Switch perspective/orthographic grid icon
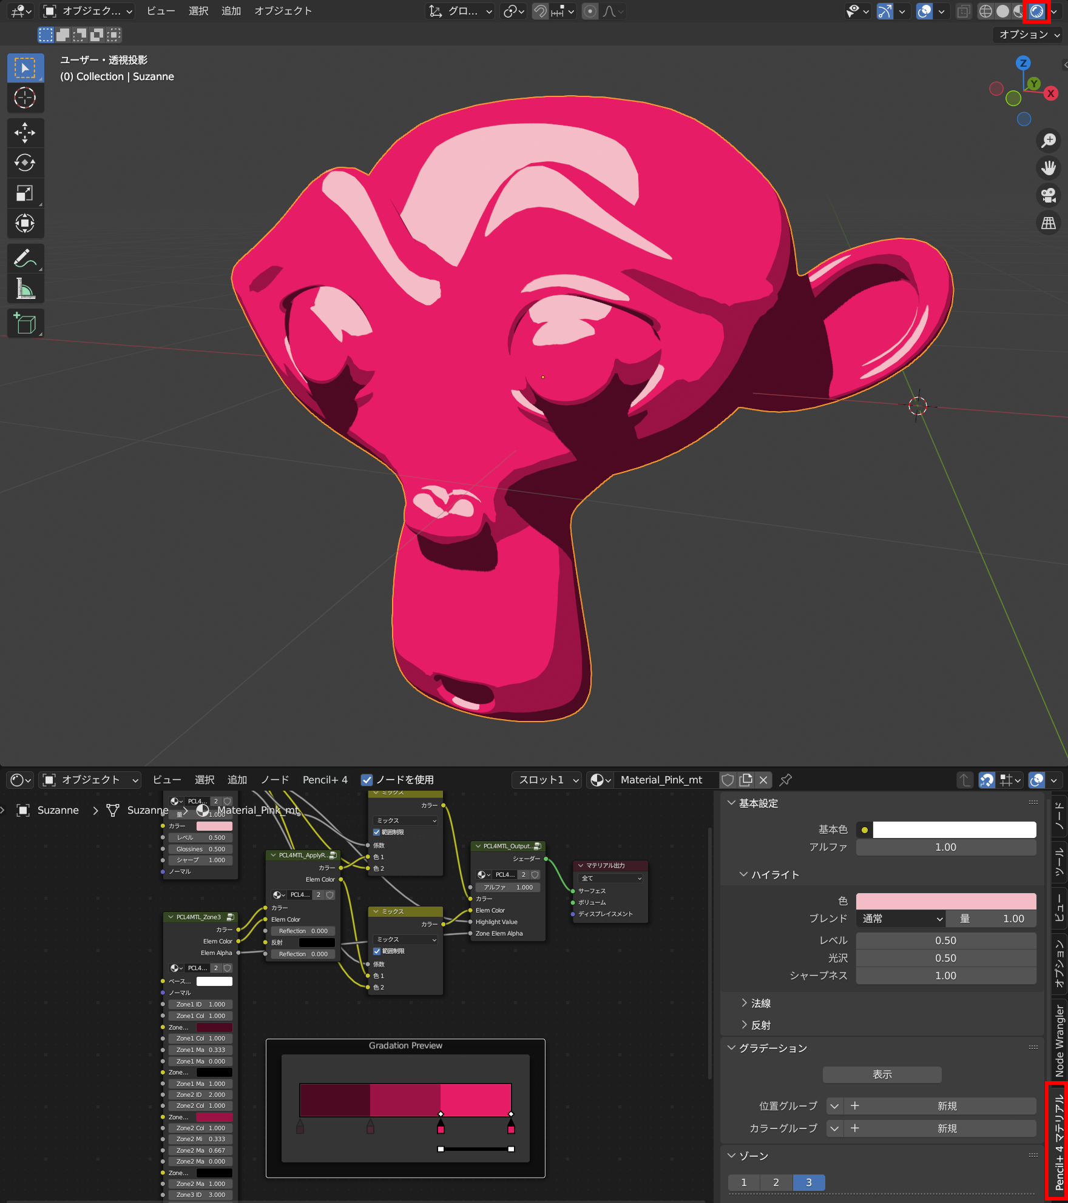Viewport: 1068px width, 1203px height. click(x=1048, y=223)
